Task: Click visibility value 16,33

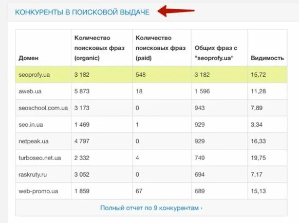Action: pyautogui.click(x=258, y=141)
